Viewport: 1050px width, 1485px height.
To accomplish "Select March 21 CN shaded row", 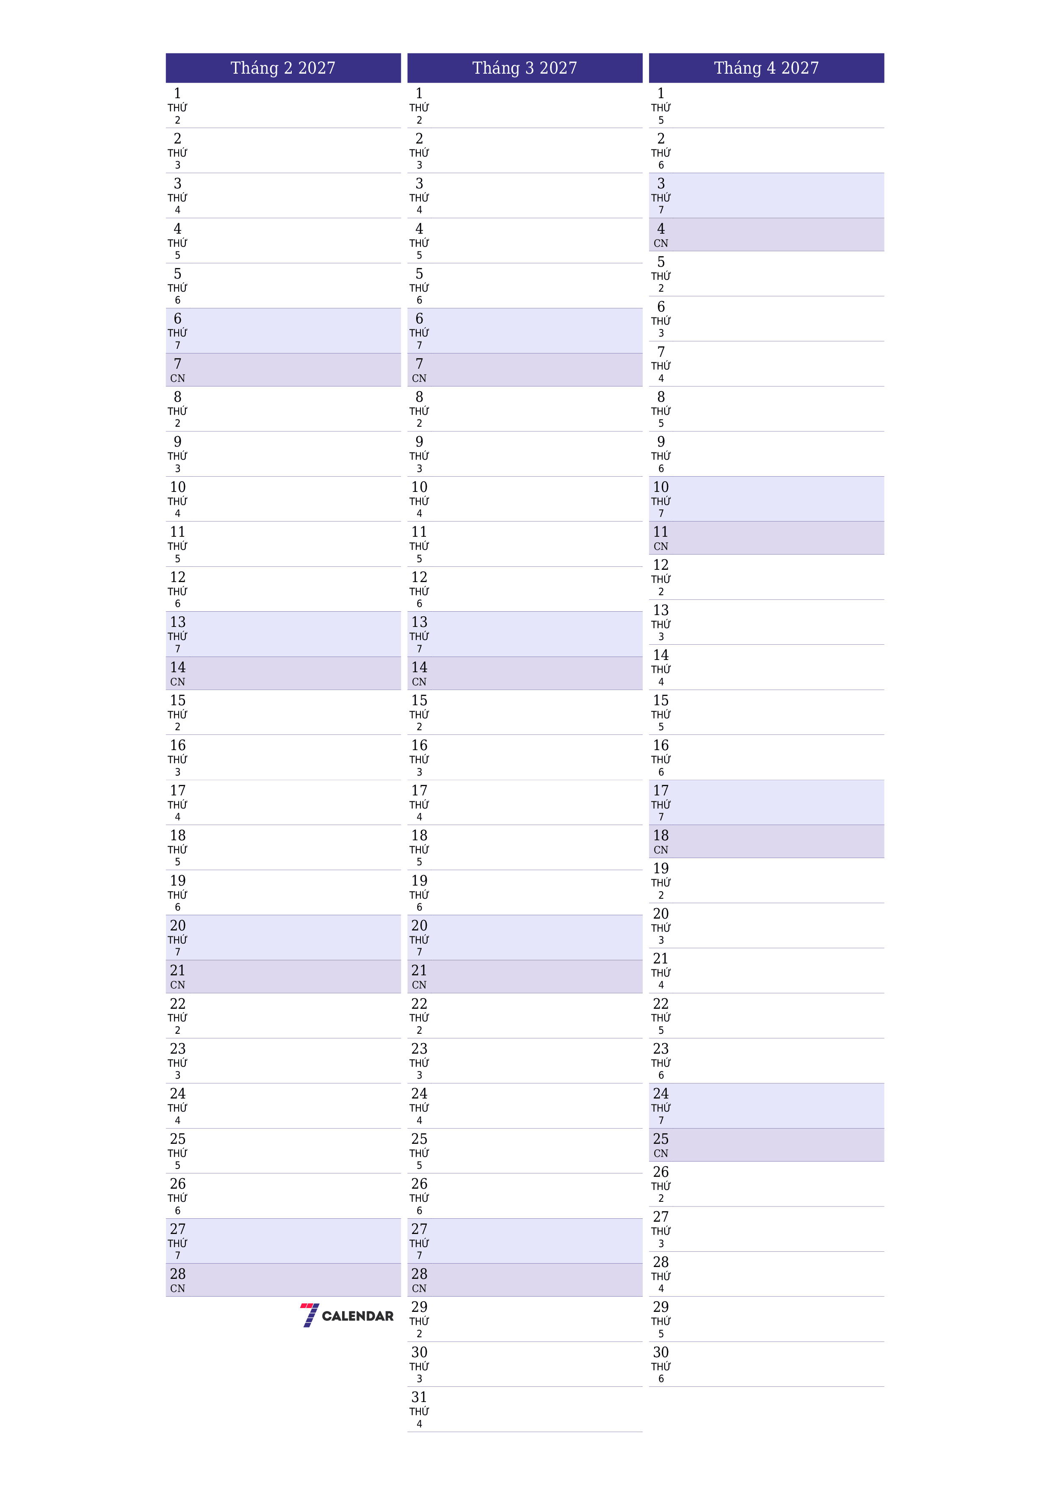I will 525,972.
